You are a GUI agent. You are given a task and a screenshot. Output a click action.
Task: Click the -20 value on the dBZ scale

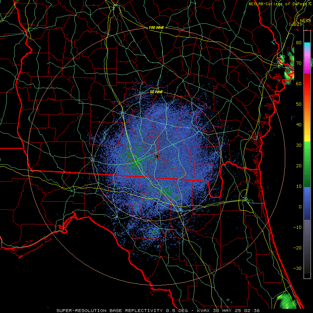297,248
